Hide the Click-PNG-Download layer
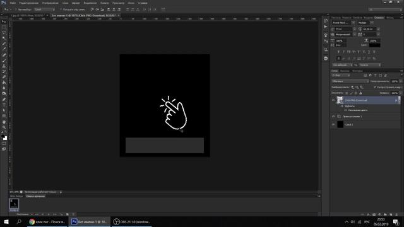The image size is (404, 227). click(333, 100)
